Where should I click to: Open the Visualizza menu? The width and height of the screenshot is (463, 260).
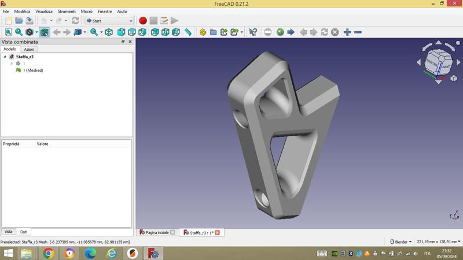pos(44,12)
